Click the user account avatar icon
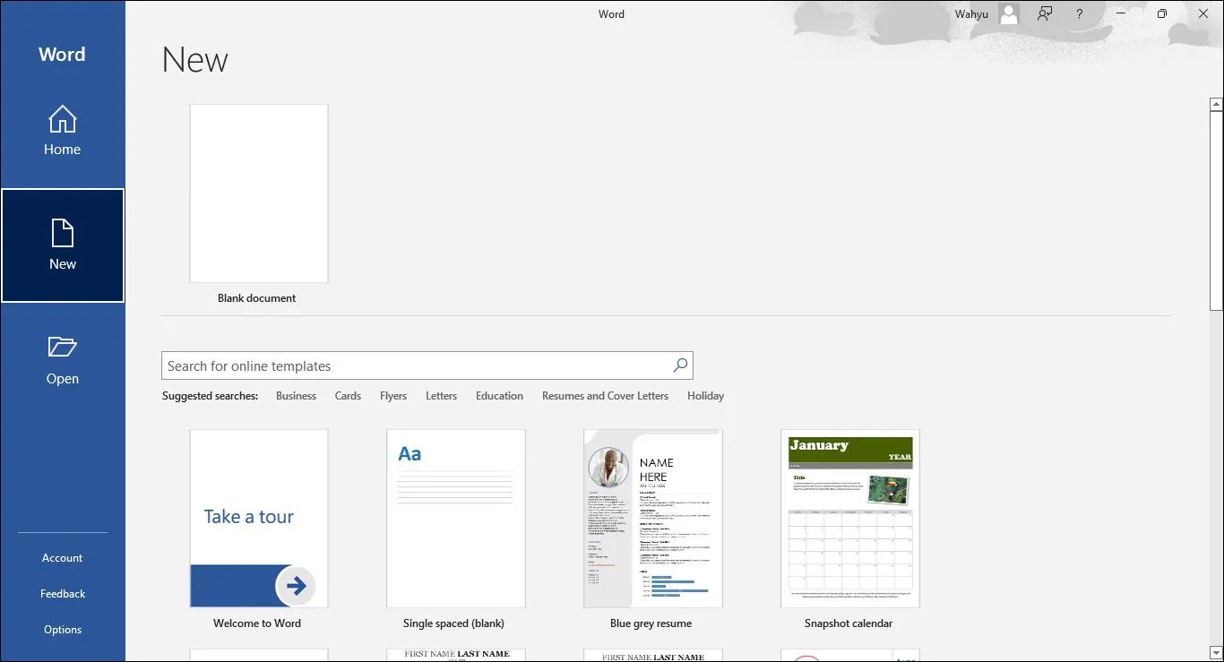Viewport: 1224px width, 662px height. click(1007, 13)
